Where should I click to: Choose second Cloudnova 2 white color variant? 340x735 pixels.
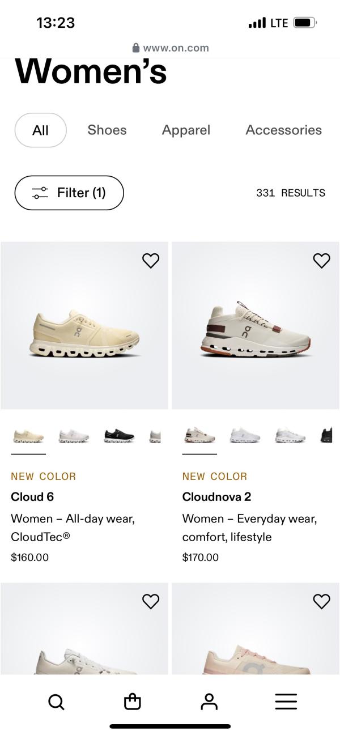[245, 436]
